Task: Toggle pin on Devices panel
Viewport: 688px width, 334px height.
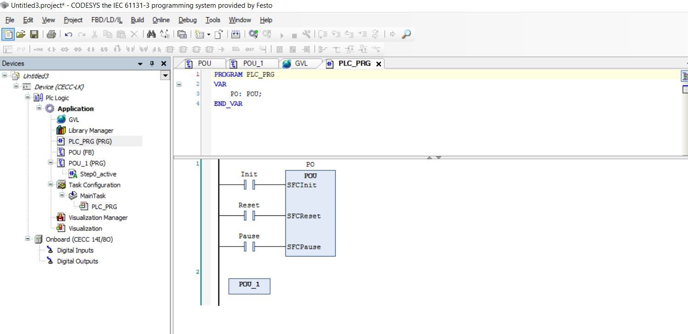Action: click(152, 64)
